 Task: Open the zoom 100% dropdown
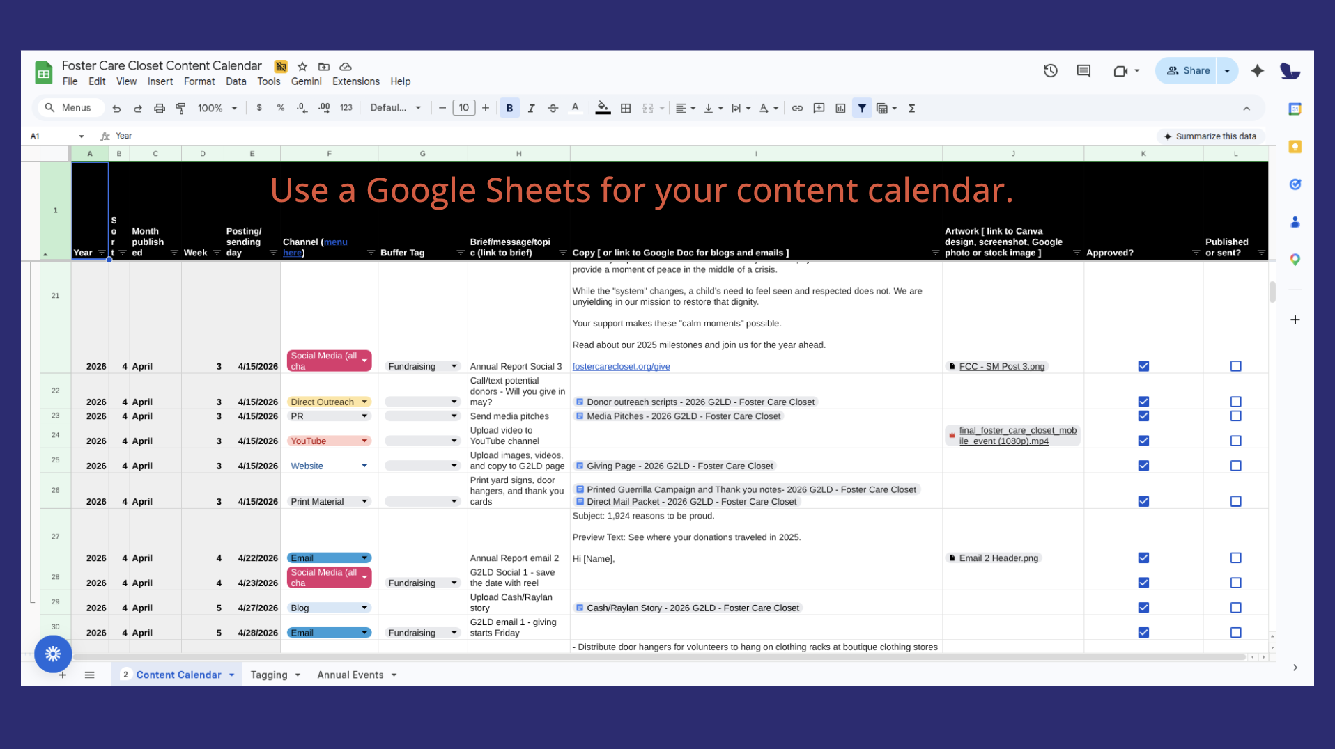click(217, 108)
